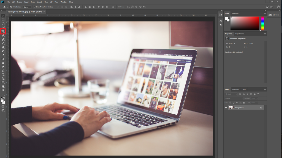Select the Eyedropper tool
The image size is (282, 158).
(3, 35)
